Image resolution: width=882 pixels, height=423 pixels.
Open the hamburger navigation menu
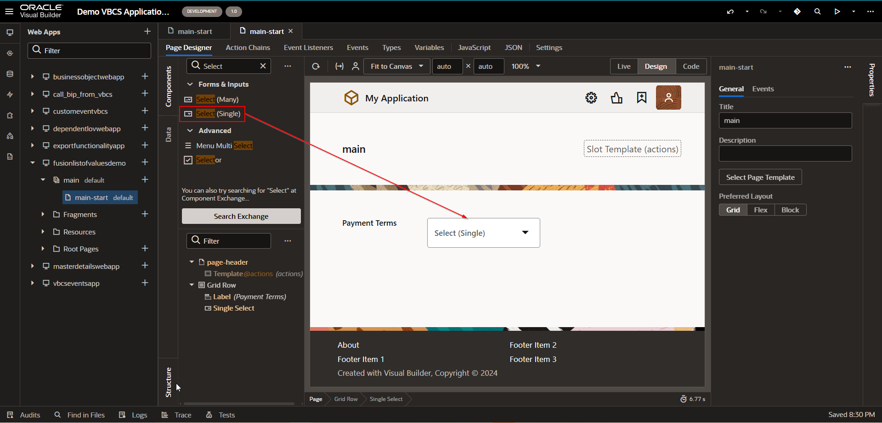coord(9,11)
